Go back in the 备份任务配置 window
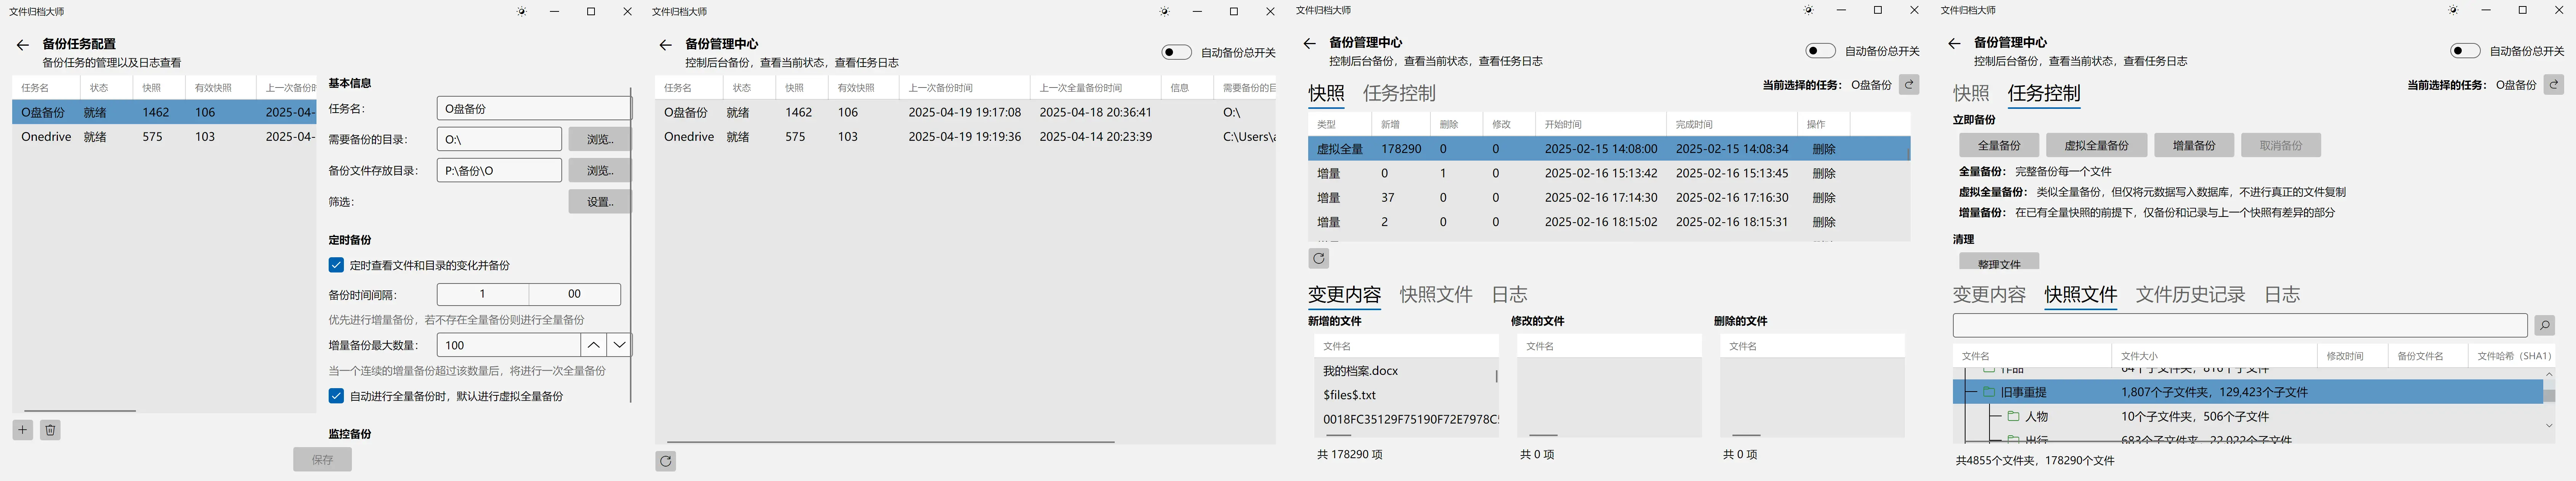The image size is (2576, 481). (x=22, y=45)
